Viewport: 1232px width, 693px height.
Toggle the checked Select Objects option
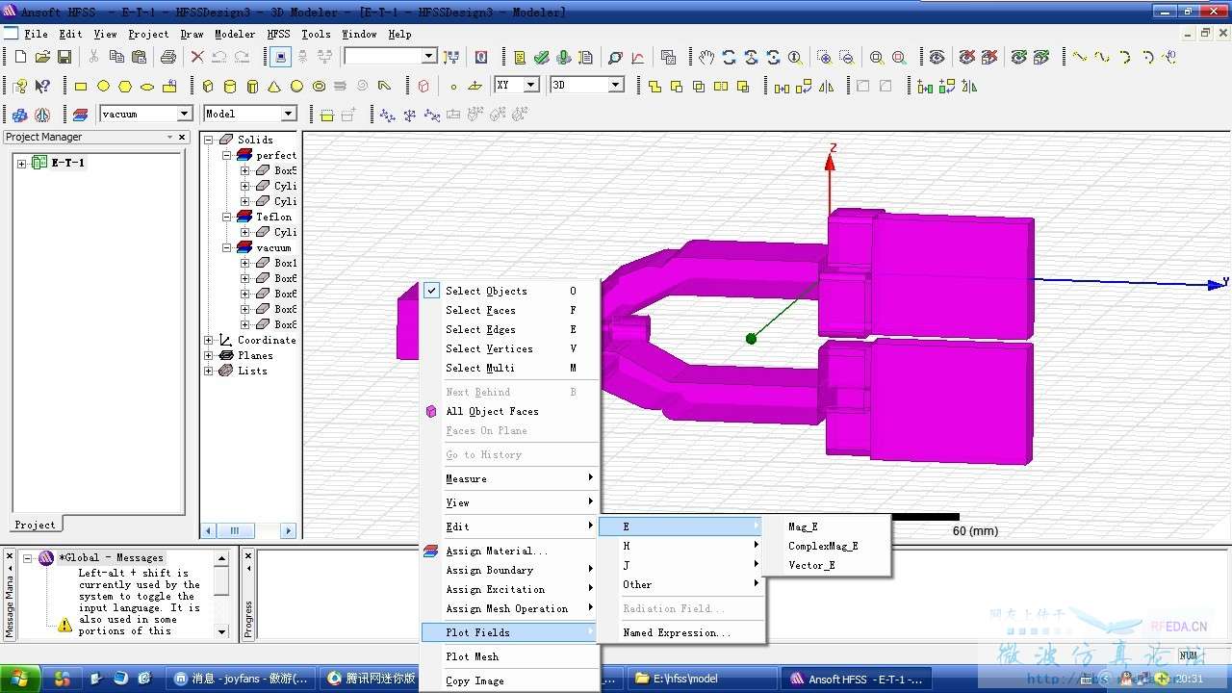486,291
